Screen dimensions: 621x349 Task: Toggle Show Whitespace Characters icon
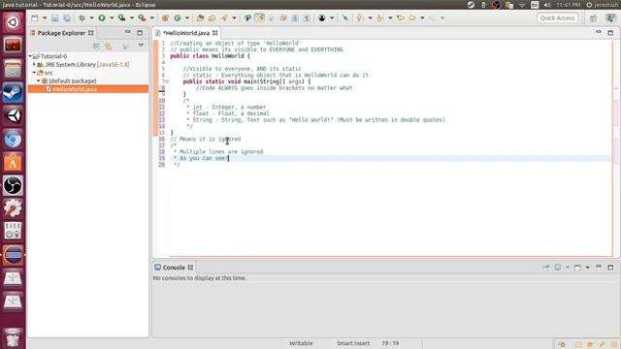[307, 17]
